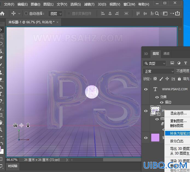Choose 删除图层 from context menu
Viewport: 190px width, 172px height.
(177, 126)
